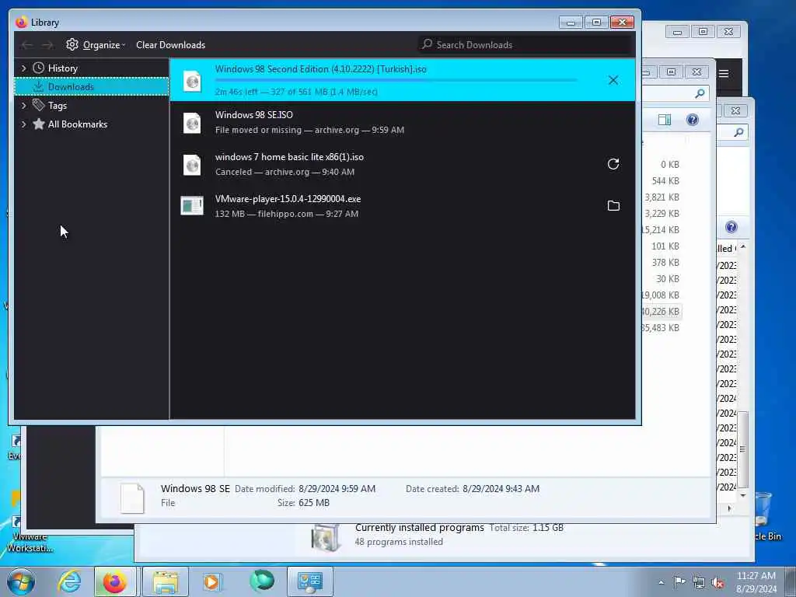Click disc icon of Turkish iso download
The width and height of the screenshot is (796, 597).
(x=192, y=81)
